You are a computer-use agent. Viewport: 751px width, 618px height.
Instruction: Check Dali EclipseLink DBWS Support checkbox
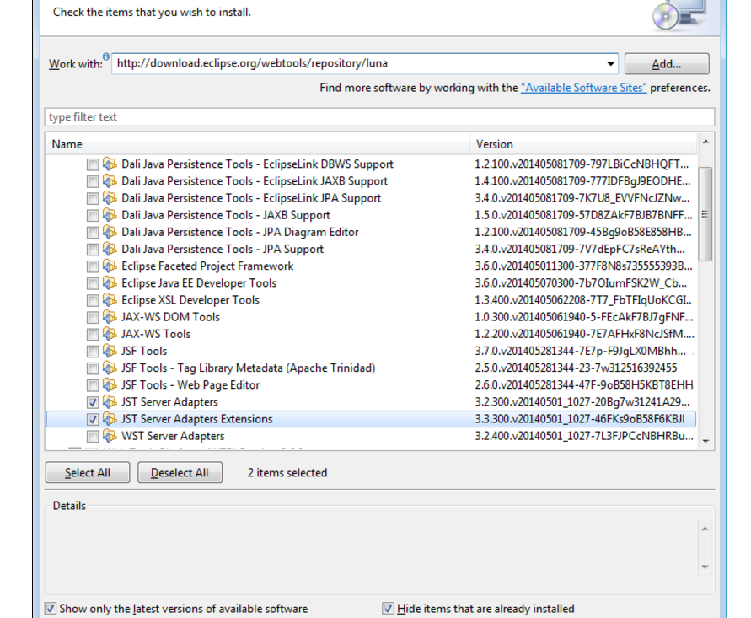click(x=93, y=164)
